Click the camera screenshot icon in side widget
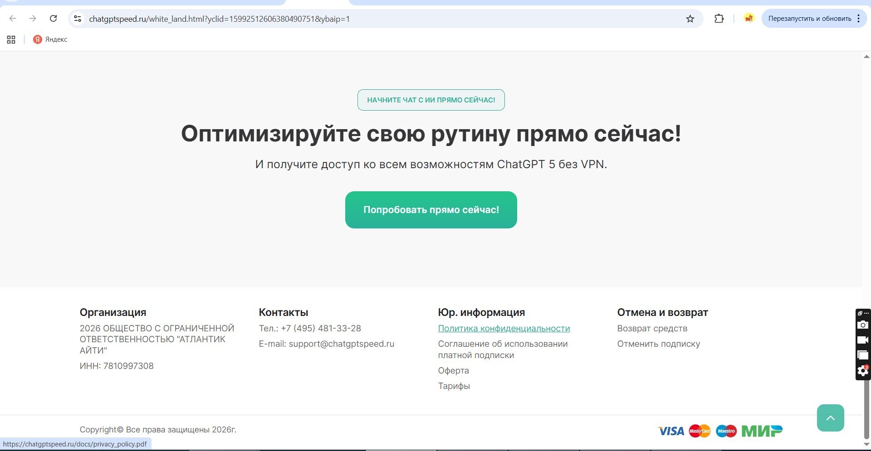Viewport: 871px width, 451px height. pos(863,325)
